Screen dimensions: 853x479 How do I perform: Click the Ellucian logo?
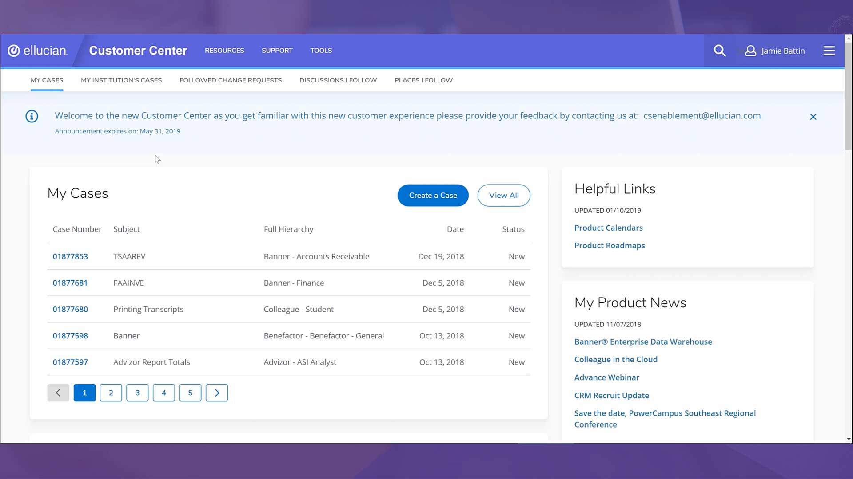tap(38, 51)
